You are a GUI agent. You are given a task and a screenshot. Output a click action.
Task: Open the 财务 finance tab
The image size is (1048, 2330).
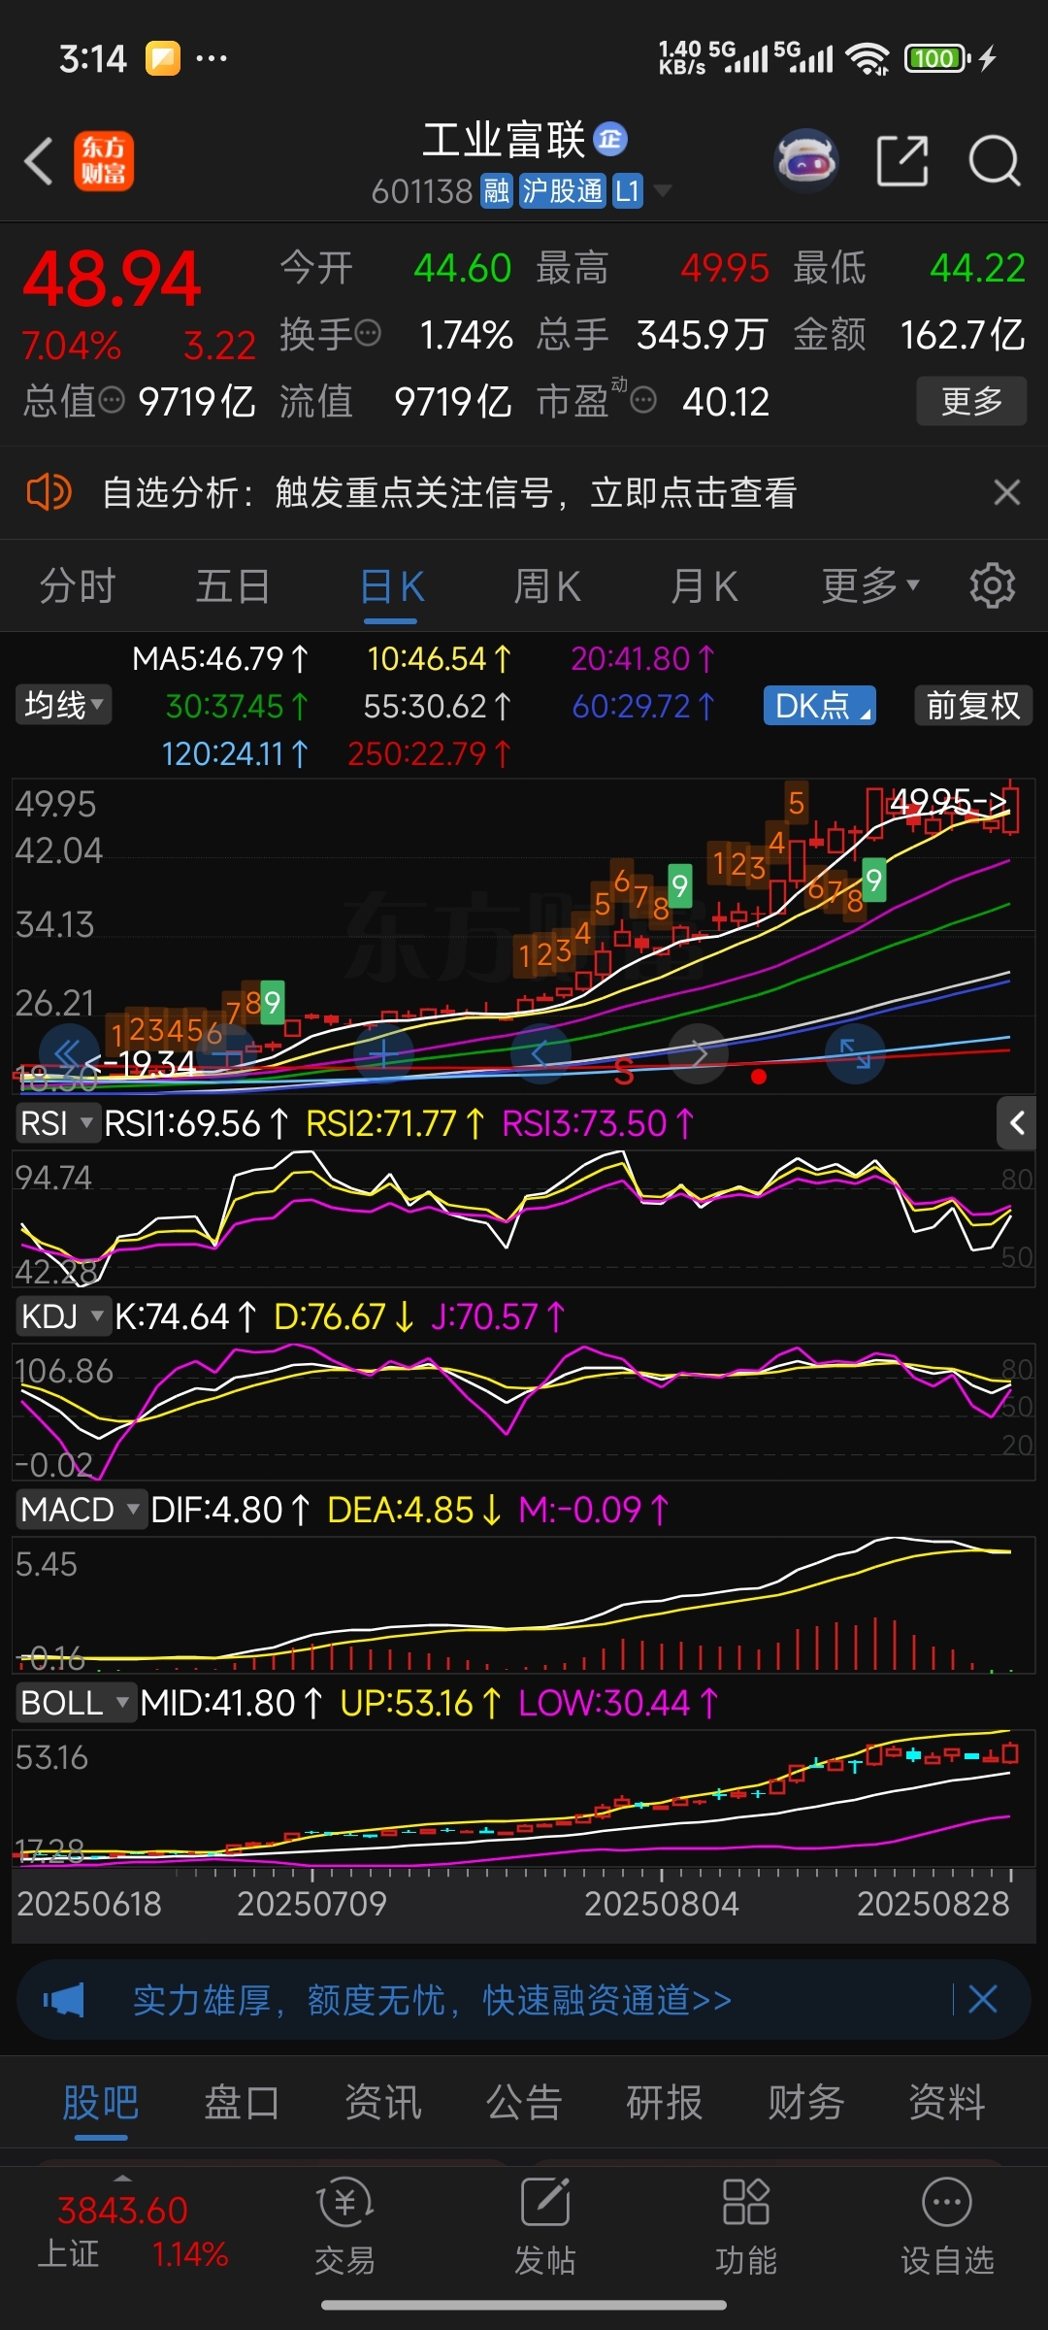806,2103
